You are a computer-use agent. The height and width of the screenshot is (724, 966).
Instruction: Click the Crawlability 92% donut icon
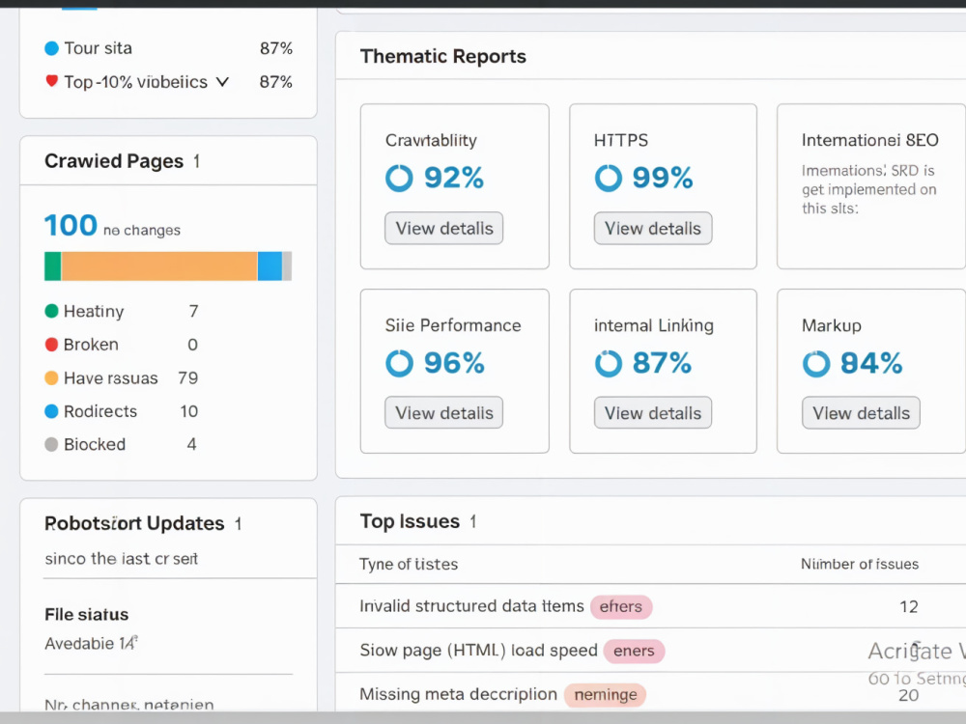pyautogui.click(x=399, y=178)
